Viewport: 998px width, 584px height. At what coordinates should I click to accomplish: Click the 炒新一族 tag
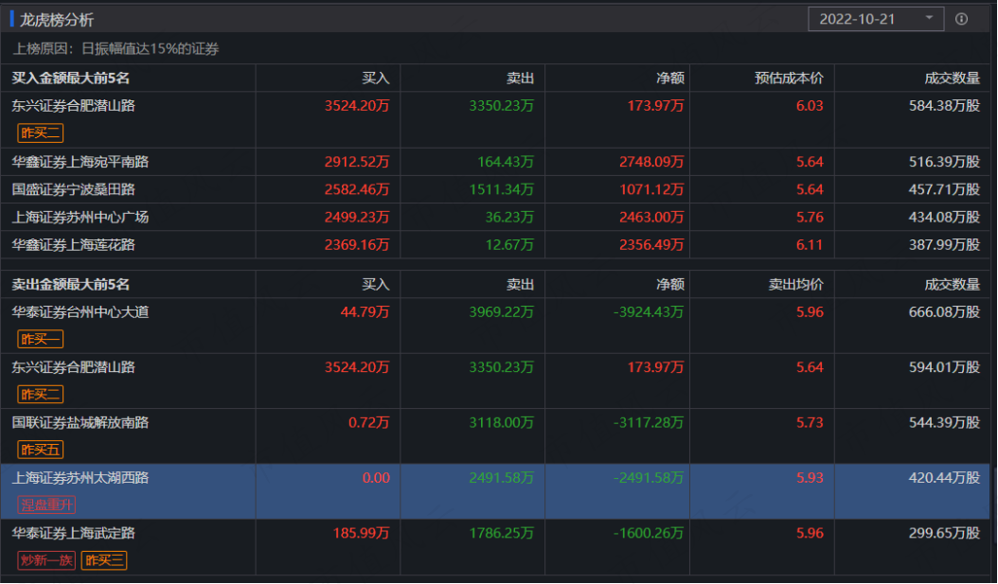point(46,560)
